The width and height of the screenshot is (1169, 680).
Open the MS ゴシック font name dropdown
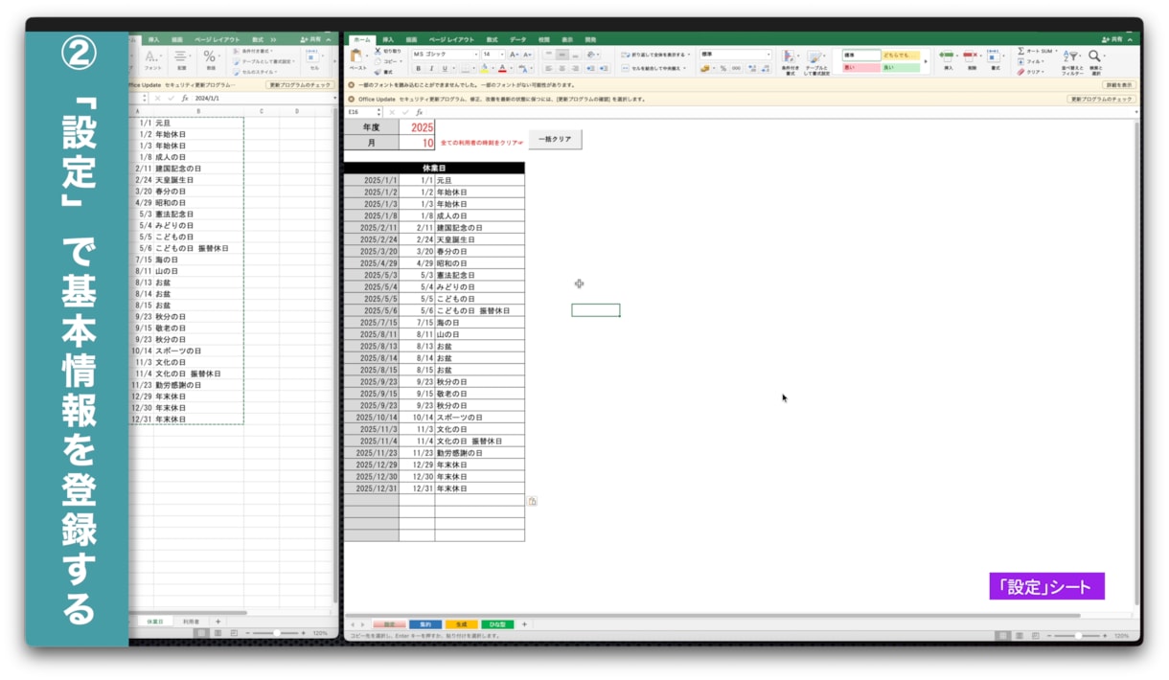click(x=444, y=55)
